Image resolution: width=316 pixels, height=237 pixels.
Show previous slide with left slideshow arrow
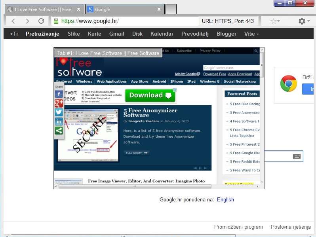[195, 168]
